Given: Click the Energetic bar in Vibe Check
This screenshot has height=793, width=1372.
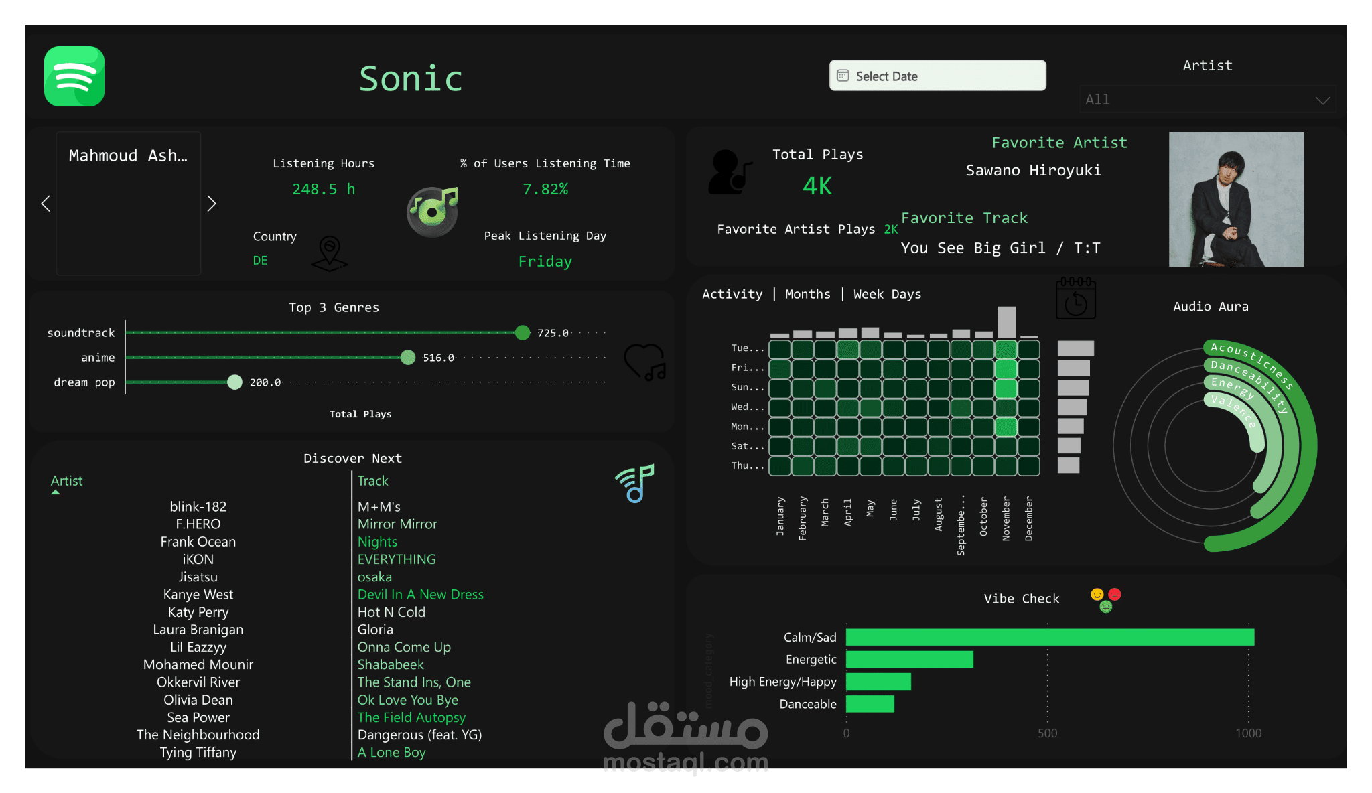Looking at the screenshot, I should (x=909, y=659).
